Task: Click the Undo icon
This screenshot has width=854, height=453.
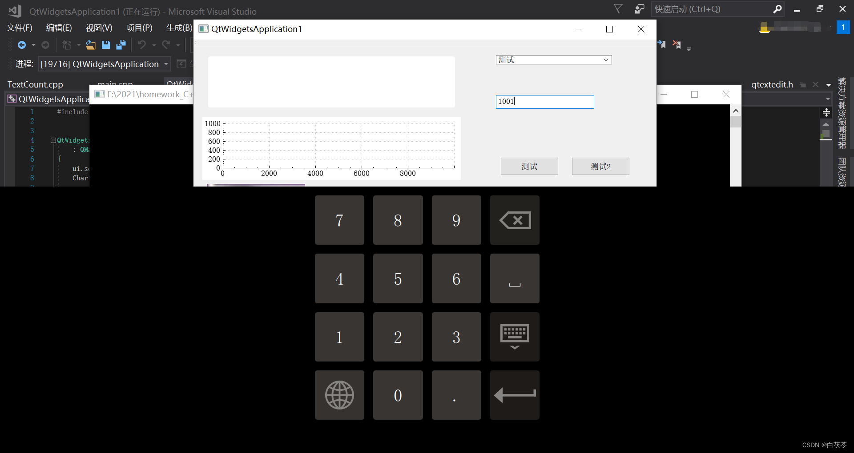Action: (142, 44)
